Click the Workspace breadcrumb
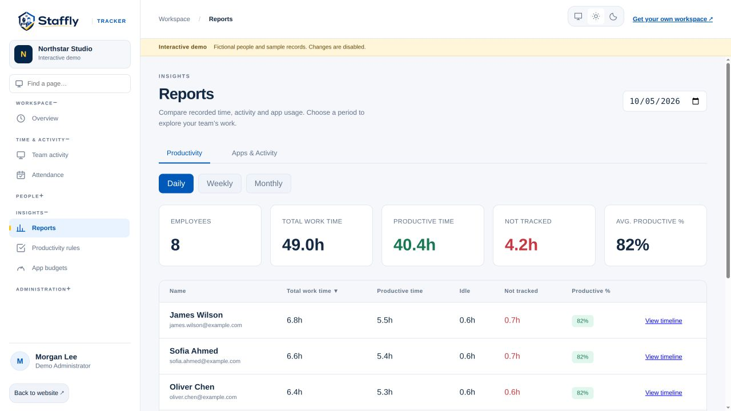 174,19
